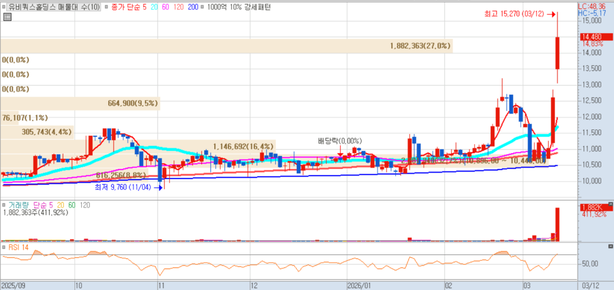Viewport: 614px width, 290px height.
Task: Click the magenta 60 moving average label
Action: (165, 6)
